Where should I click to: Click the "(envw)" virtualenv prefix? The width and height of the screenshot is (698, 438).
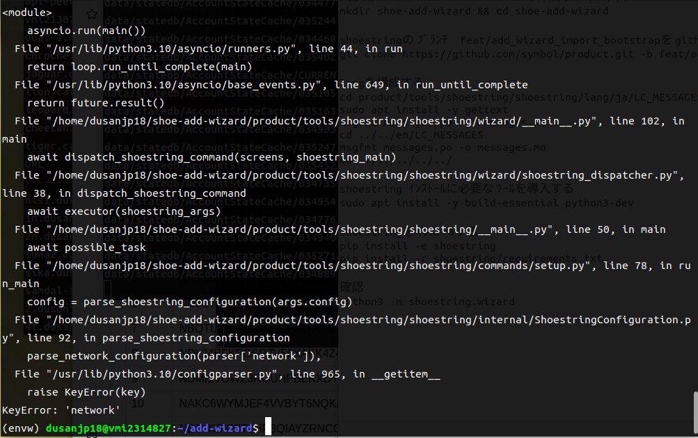click(20, 428)
